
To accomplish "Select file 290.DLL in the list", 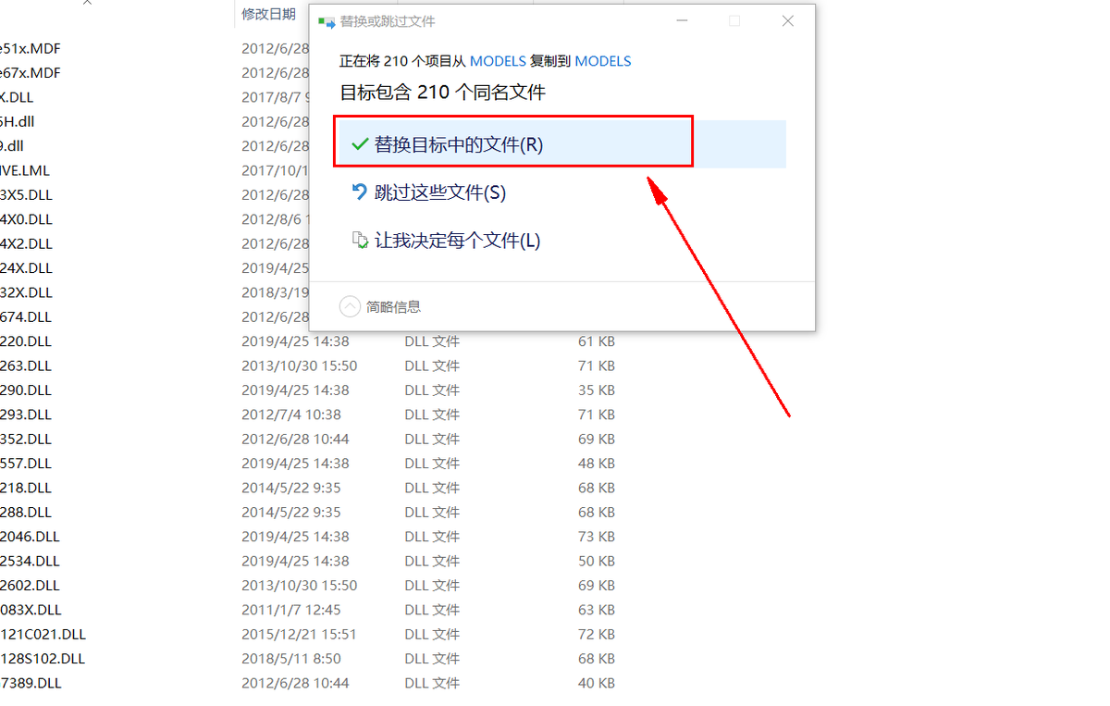I will [26, 390].
